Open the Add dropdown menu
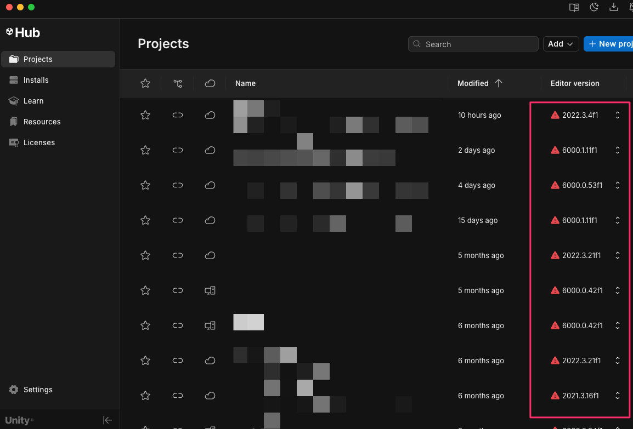Screen dimensions: 633x429 (x=561, y=43)
